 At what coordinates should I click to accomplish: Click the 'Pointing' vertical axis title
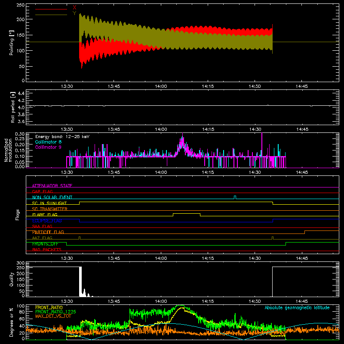pyautogui.click(x=11, y=43)
